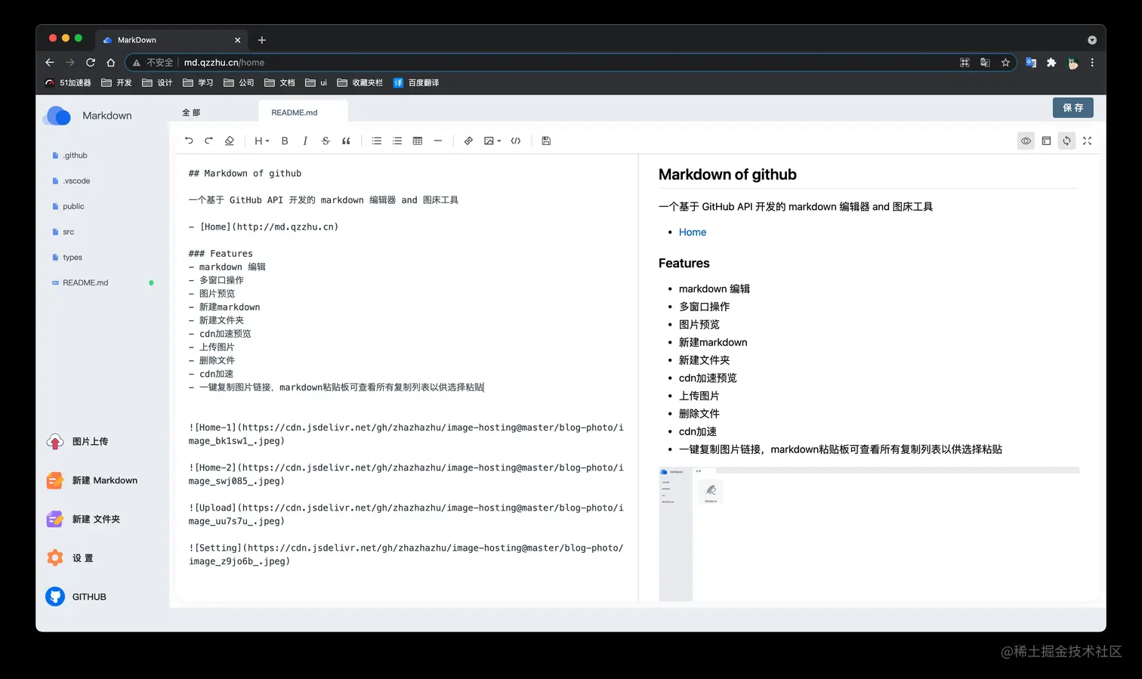Go to the browser home page icon
Viewport: 1142px width, 679px height.
click(x=111, y=63)
